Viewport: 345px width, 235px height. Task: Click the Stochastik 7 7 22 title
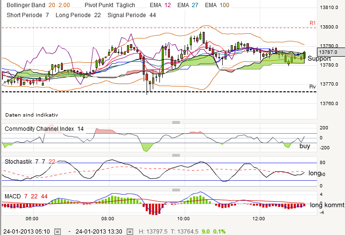pyautogui.click(x=30, y=162)
